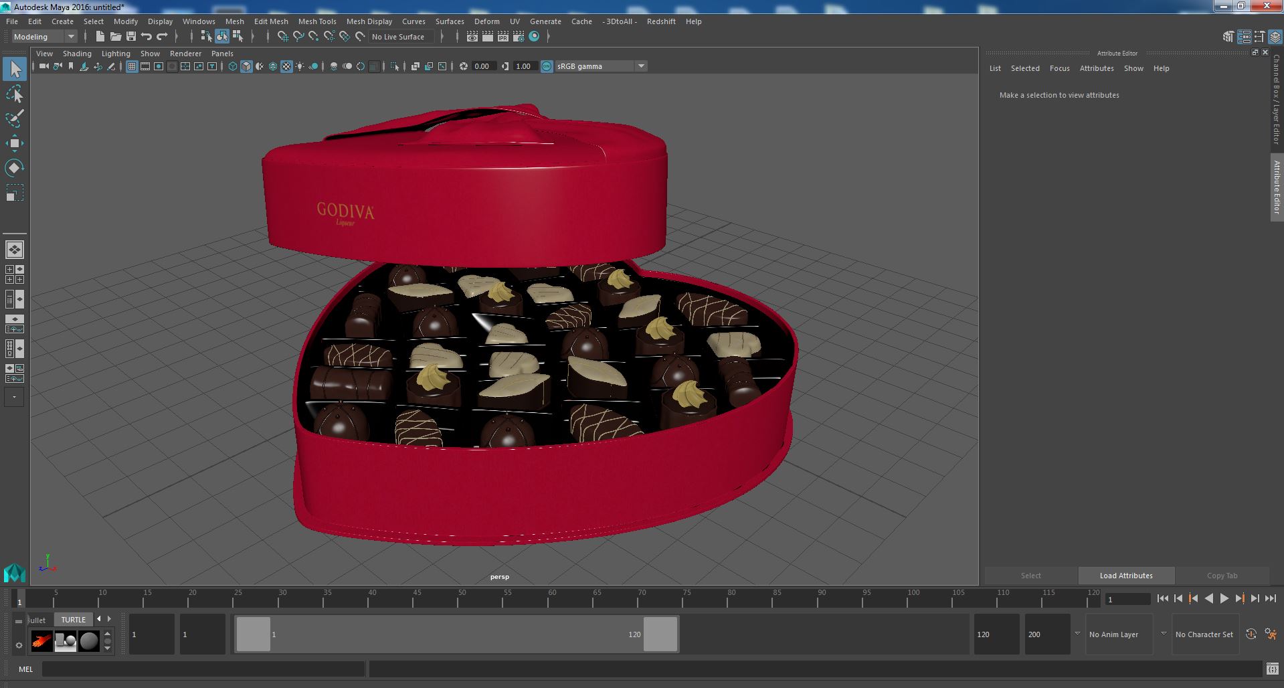Toggle snap to grids
This screenshot has height=688, width=1284.
[x=283, y=37]
